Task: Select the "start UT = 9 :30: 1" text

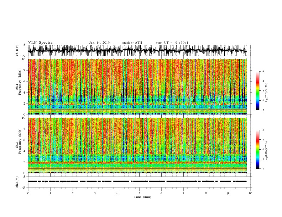Action: [172, 43]
